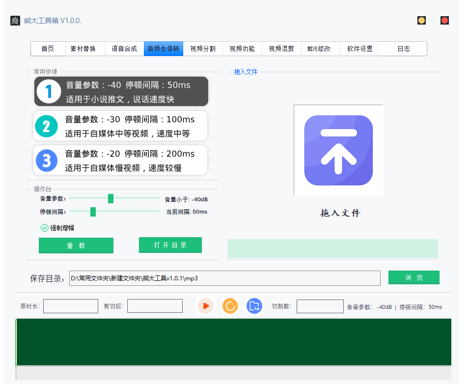The height and width of the screenshot is (384, 469).
Task: Open the 视频分割 tab
Action: pyautogui.click(x=203, y=49)
